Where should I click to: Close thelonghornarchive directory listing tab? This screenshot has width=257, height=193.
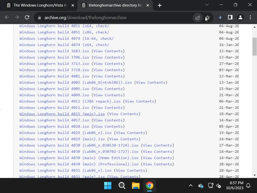tap(148, 6)
